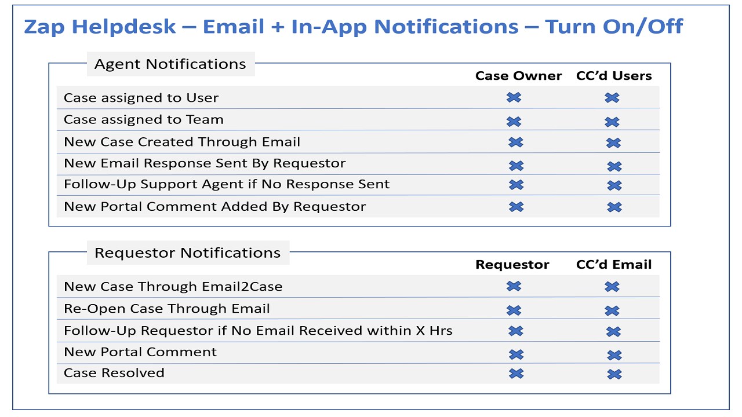This screenshot has width=742, height=417.
Task: Select the 'New Portal Comment' requestor row label
Action: pos(140,352)
